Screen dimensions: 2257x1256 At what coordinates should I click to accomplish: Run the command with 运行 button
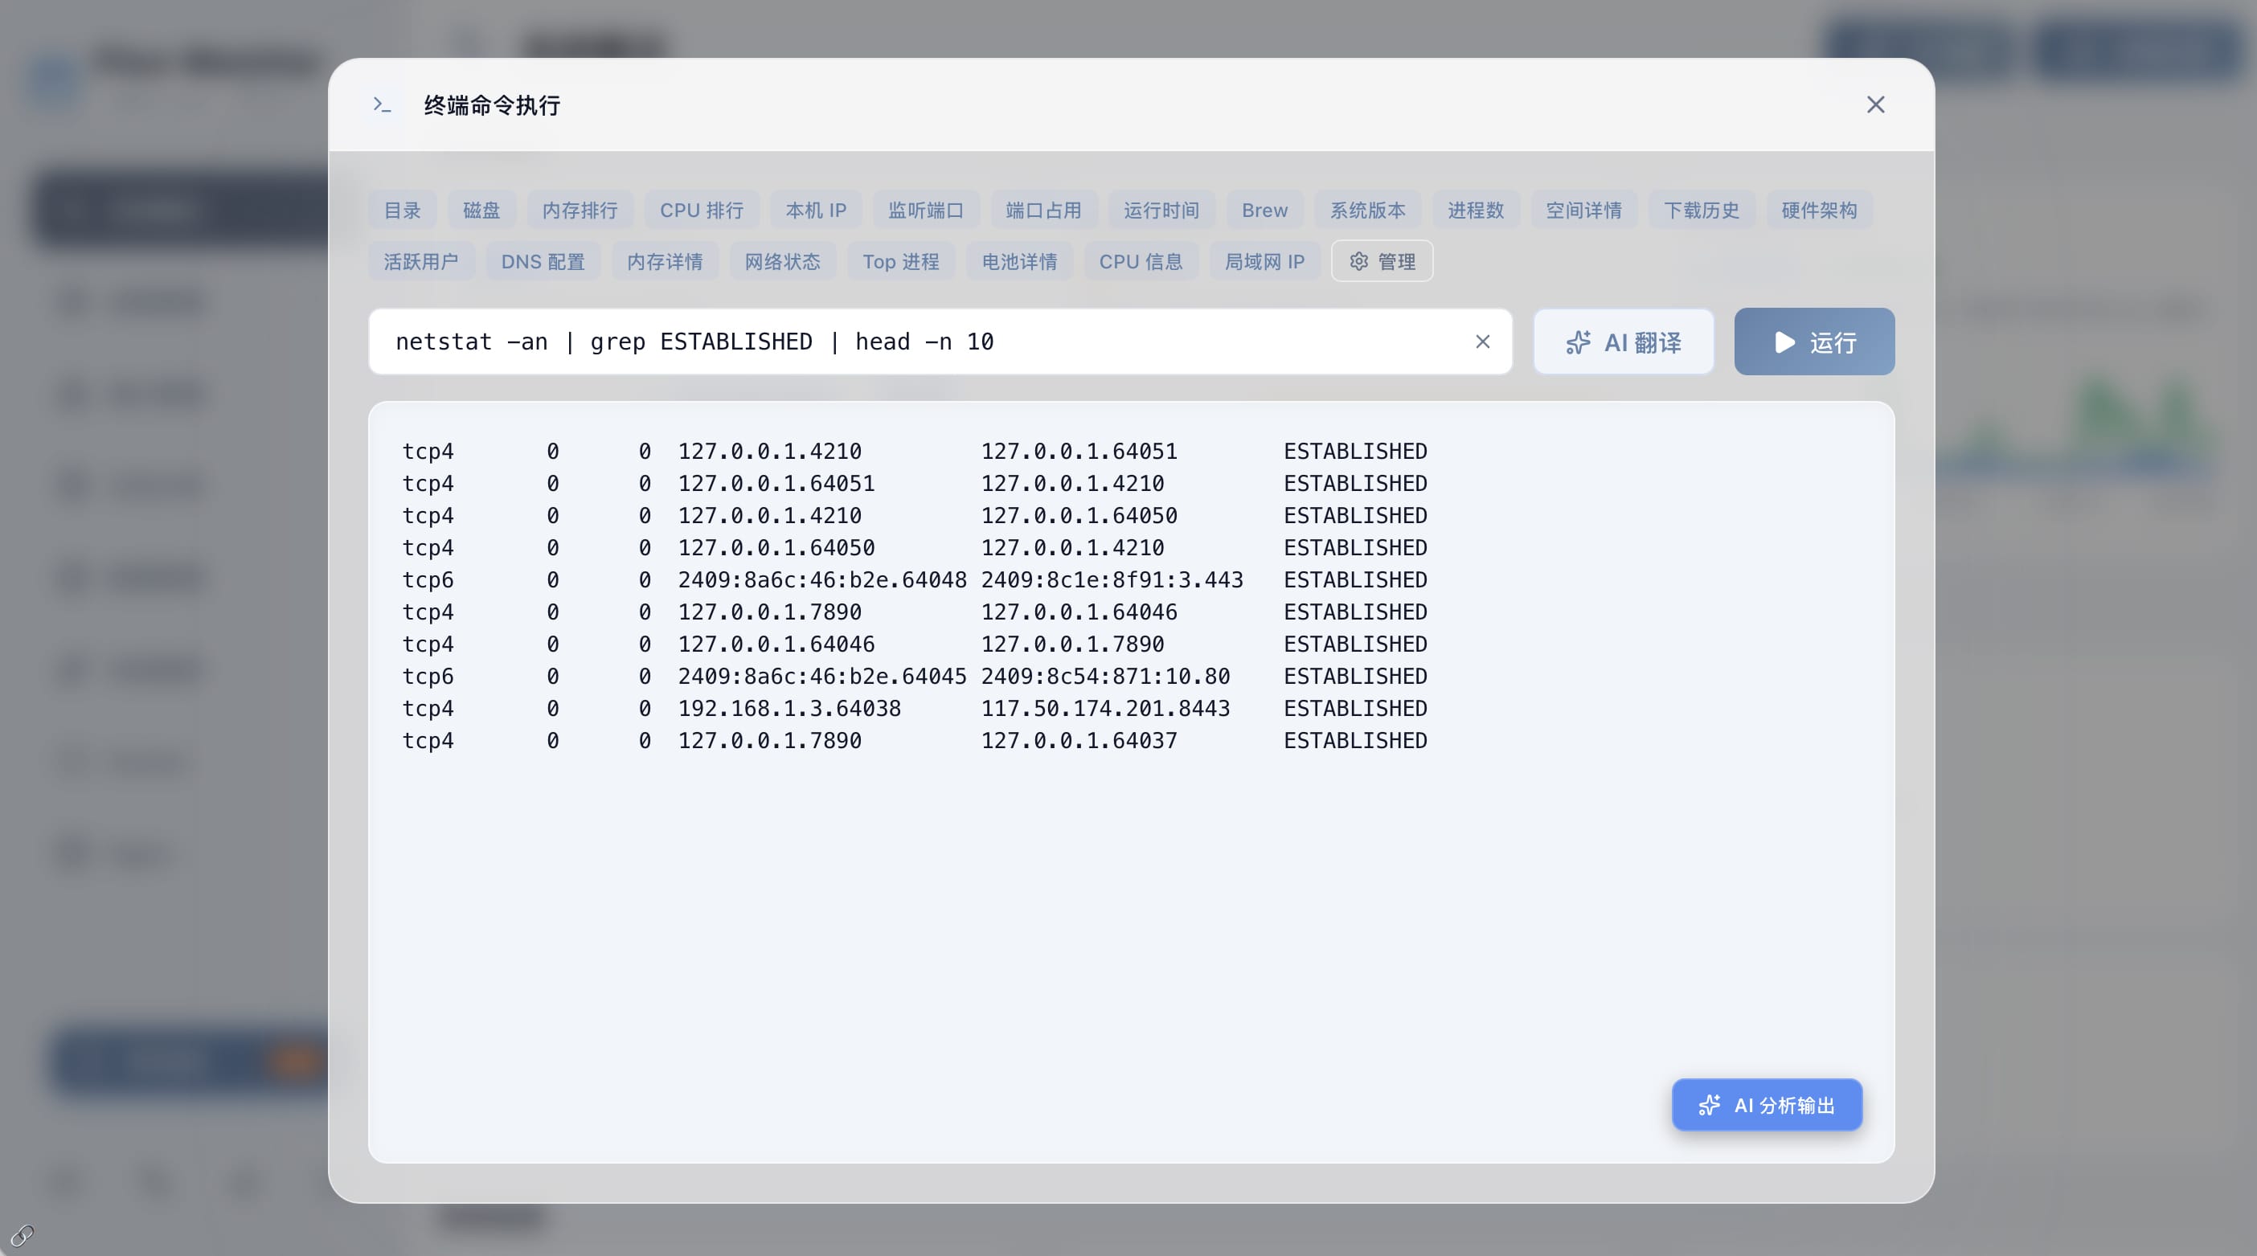click(x=1815, y=342)
